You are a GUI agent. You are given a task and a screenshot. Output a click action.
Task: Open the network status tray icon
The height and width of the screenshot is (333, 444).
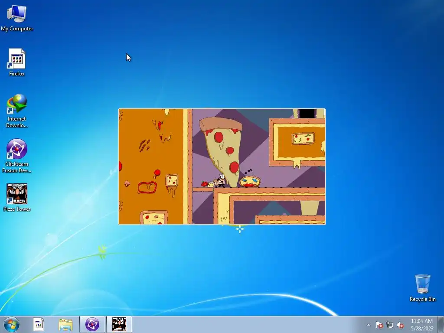tap(390, 325)
